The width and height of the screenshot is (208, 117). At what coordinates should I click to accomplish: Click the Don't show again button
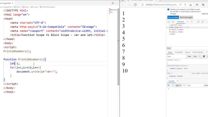pos(186,17)
